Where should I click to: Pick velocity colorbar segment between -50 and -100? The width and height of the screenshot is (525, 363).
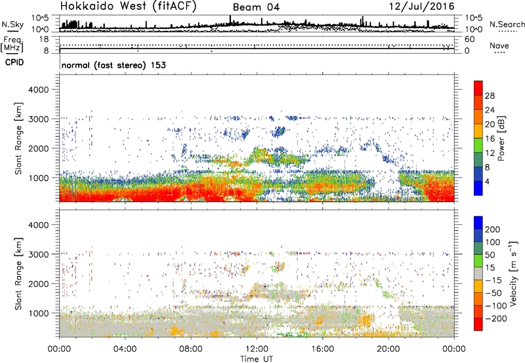click(478, 299)
